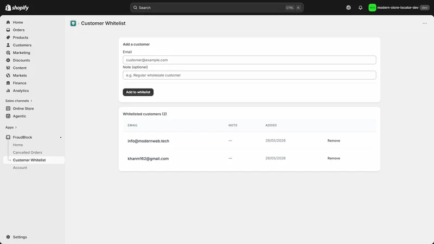Open FraudBlock Account subpage
Screen dimensions: 434x244
(20, 168)
